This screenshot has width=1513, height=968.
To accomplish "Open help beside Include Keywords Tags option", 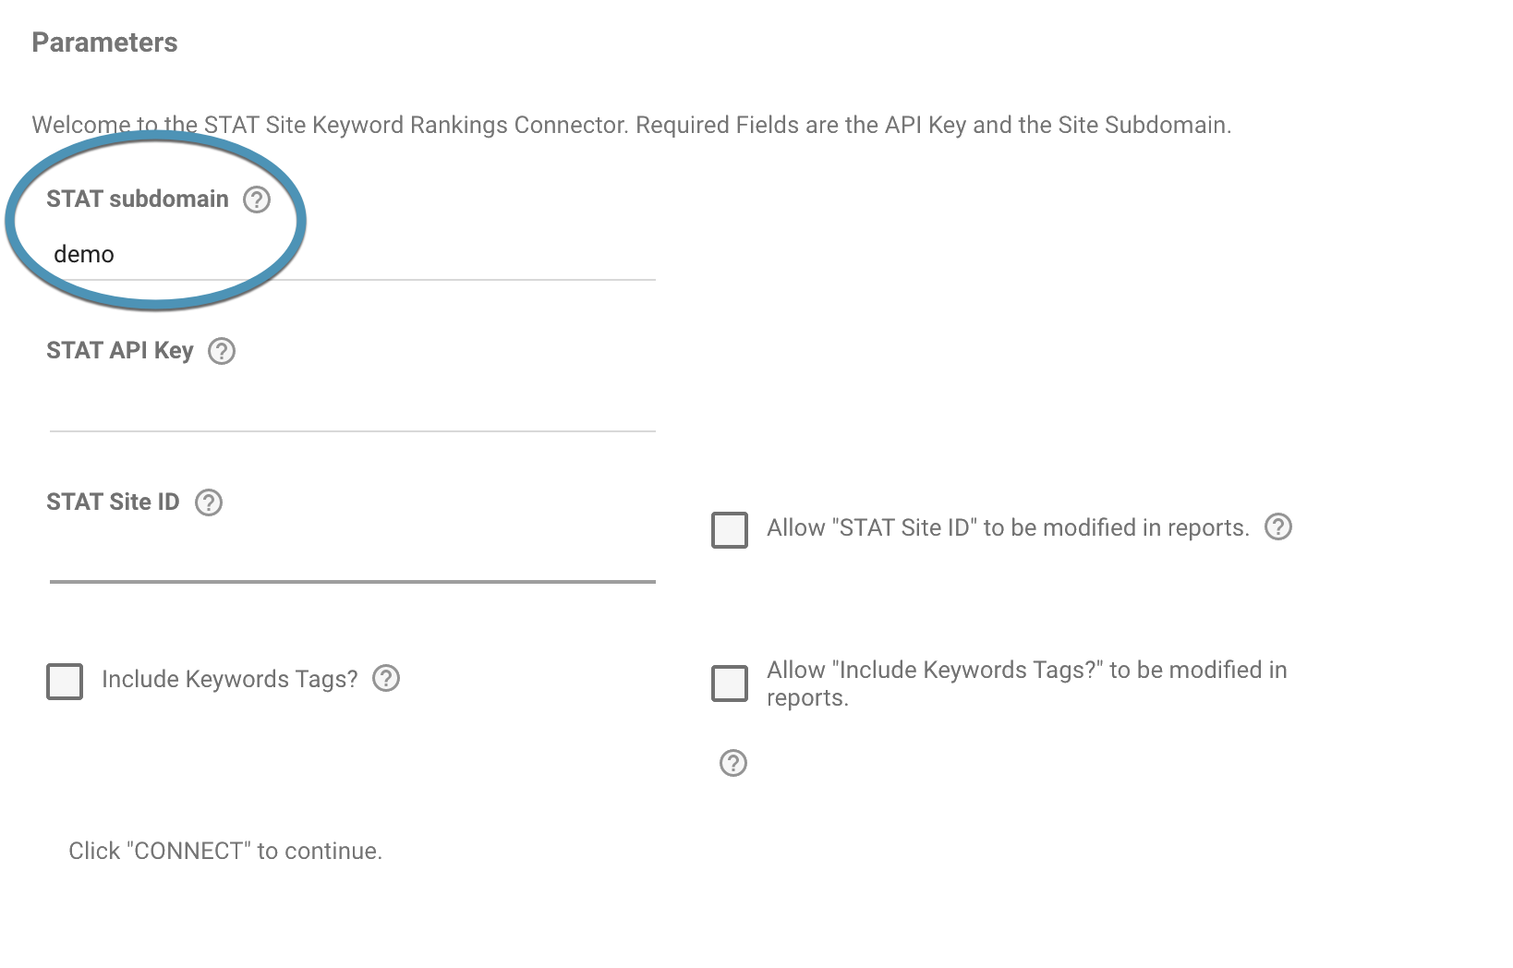I will click(388, 680).
